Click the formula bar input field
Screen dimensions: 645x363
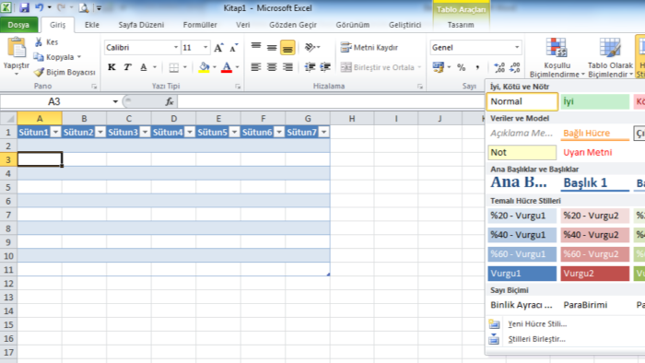[x=331, y=101]
